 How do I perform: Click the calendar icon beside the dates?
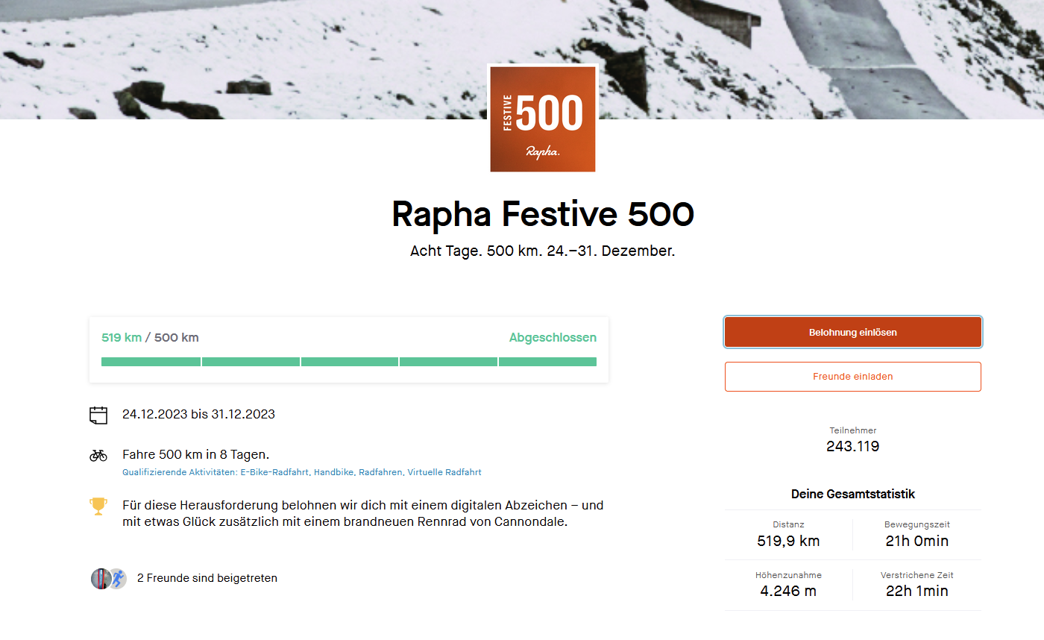98,415
